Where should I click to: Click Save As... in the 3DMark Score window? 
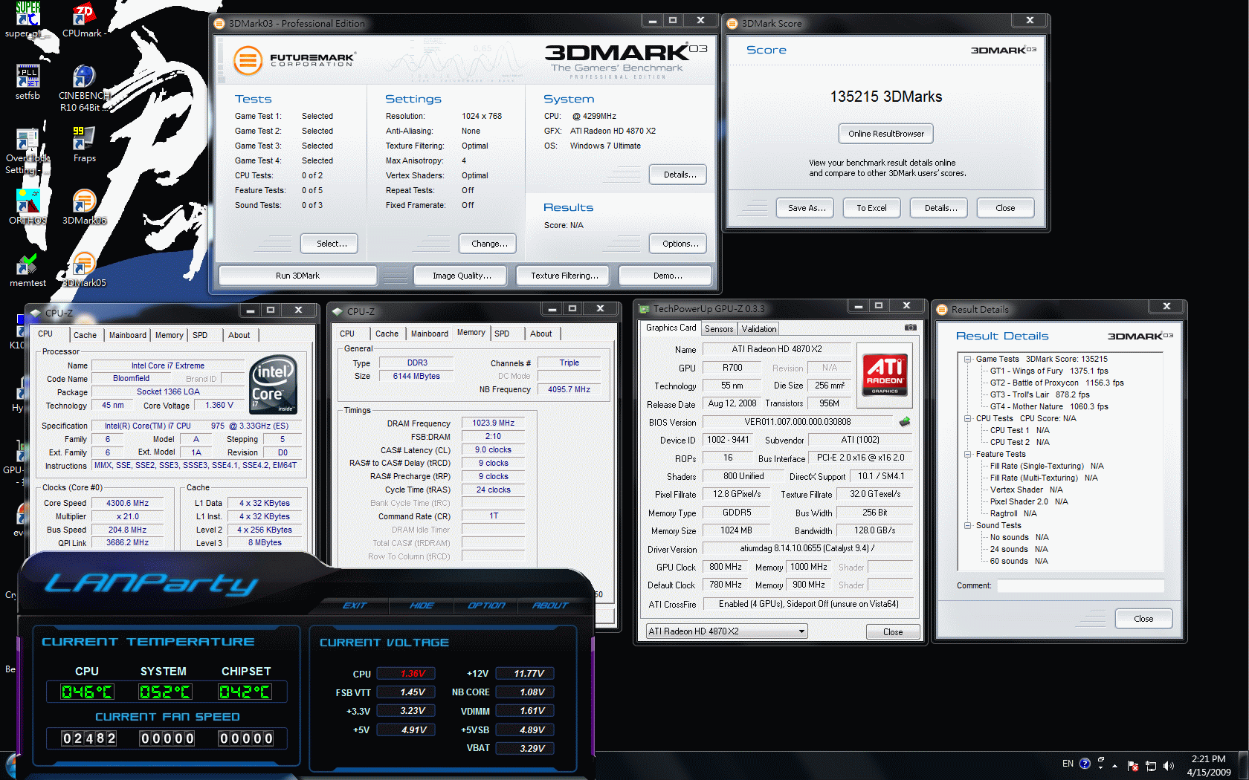tap(807, 208)
